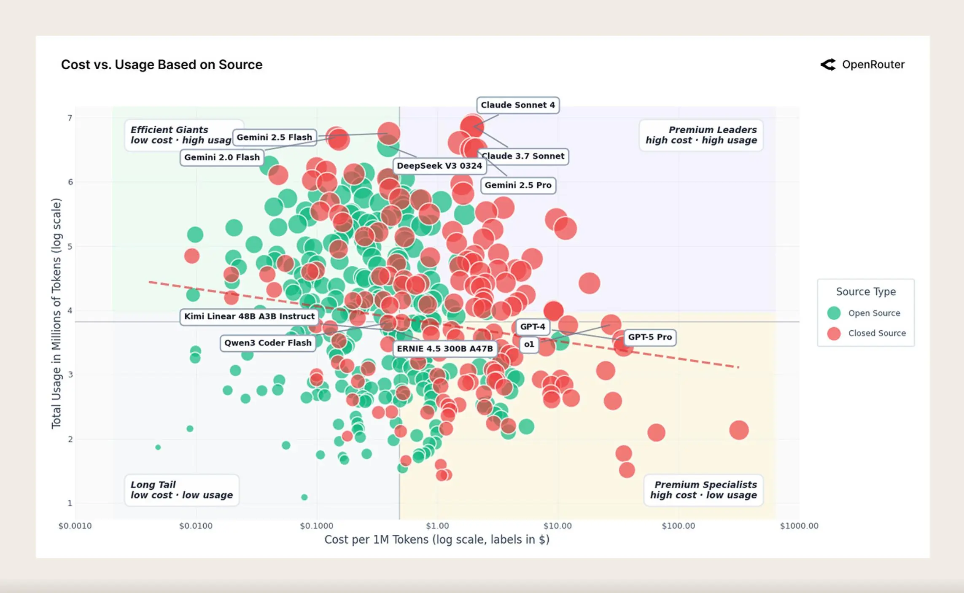The image size is (964, 593).
Task: Select the Qwen3 Coder Flash label
Action: click(268, 343)
